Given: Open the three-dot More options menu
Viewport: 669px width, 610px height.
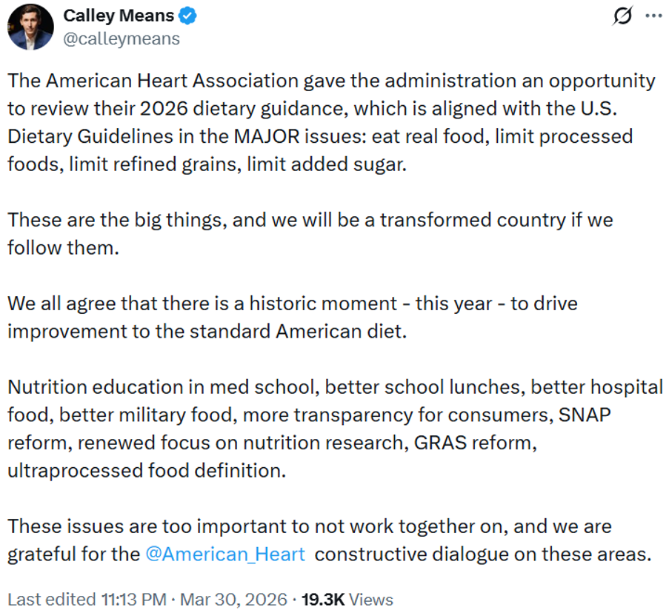Looking at the screenshot, I should point(653,16).
